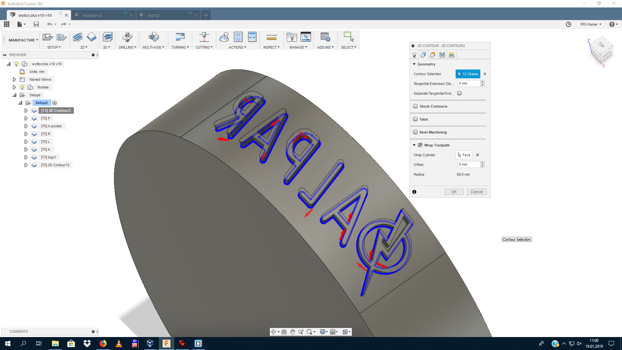Toggle Separate Tangential End checkbox

coord(460,93)
